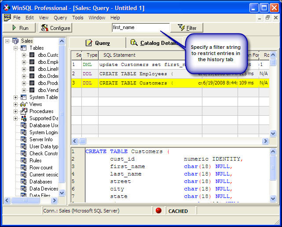Click the System Tables icon

pyautogui.click(x=24, y=97)
